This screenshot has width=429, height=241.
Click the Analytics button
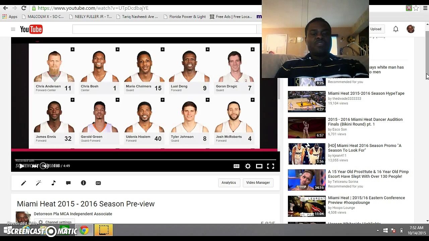[229, 182]
